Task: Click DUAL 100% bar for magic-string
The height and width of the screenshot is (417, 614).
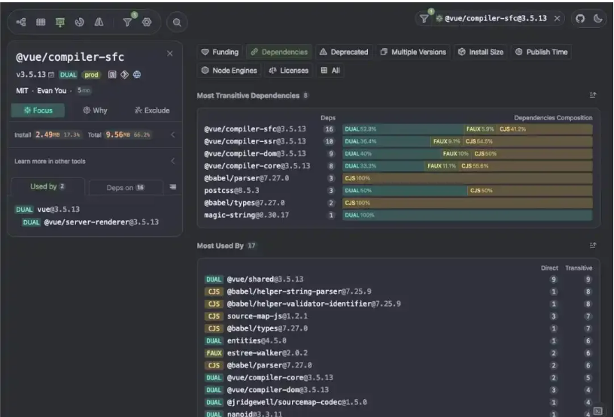Action: coord(467,215)
